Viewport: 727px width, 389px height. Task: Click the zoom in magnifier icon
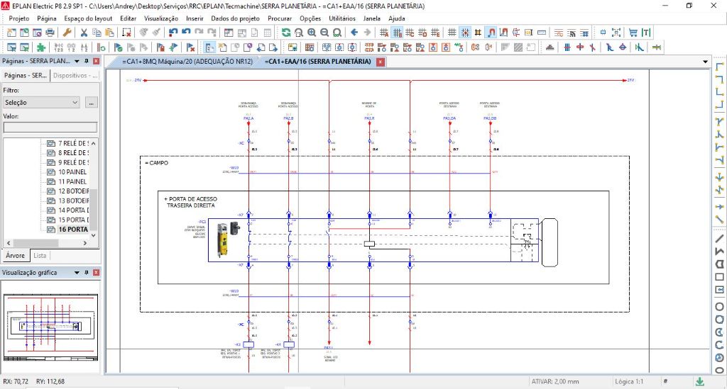pyautogui.click(x=312, y=33)
